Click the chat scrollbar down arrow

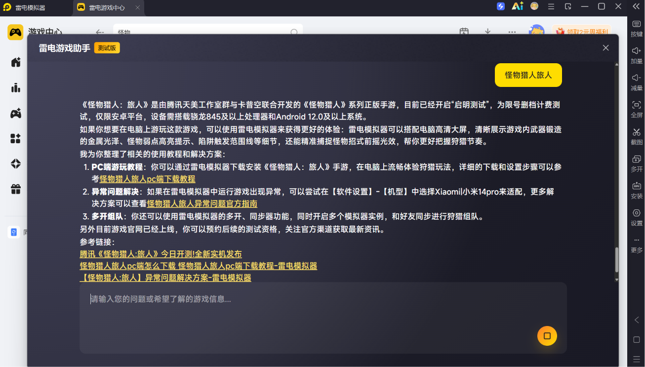pyautogui.click(x=616, y=280)
